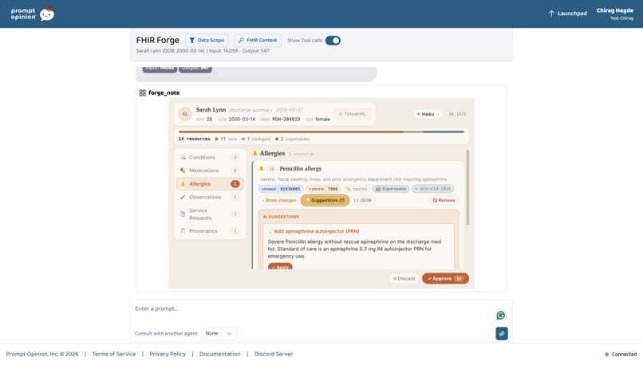This screenshot has height=365, width=643.
Task: Click the forge_note tool grid icon
Action: (x=142, y=92)
